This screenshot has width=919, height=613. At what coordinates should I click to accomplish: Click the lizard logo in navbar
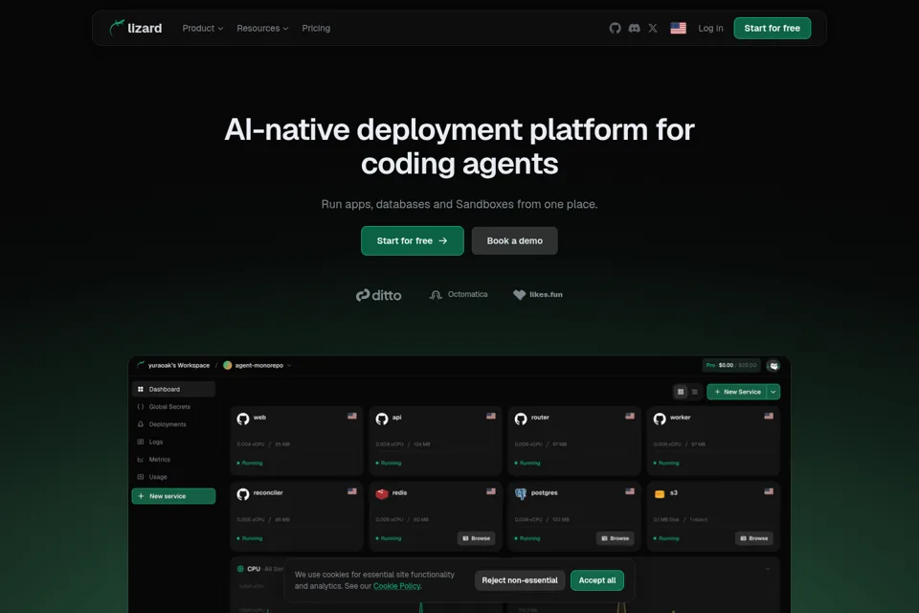pos(135,28)
